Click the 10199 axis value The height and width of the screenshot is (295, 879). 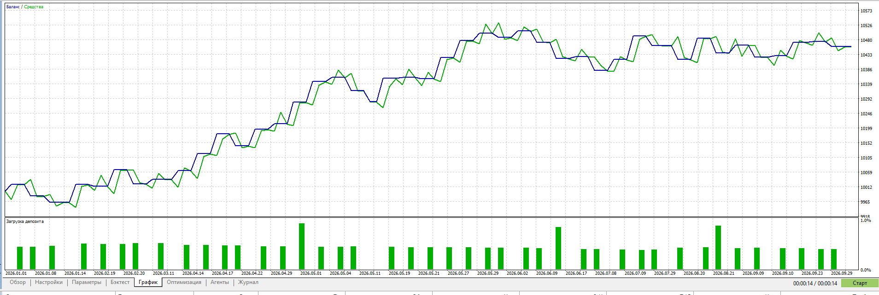pos(866,129)
